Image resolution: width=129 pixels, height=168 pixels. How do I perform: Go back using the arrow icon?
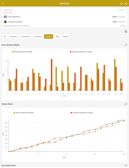(3, 3)
